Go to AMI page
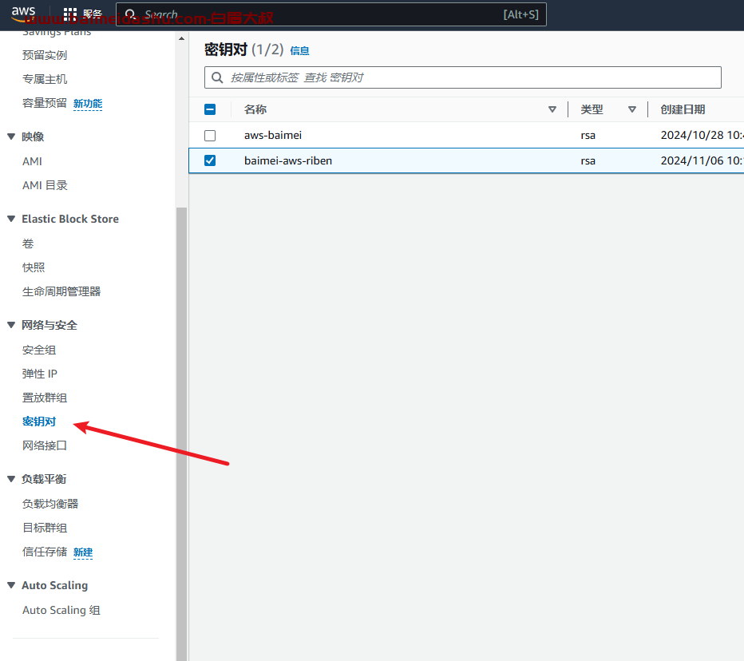The image size is (744, 661). (32, 161)
